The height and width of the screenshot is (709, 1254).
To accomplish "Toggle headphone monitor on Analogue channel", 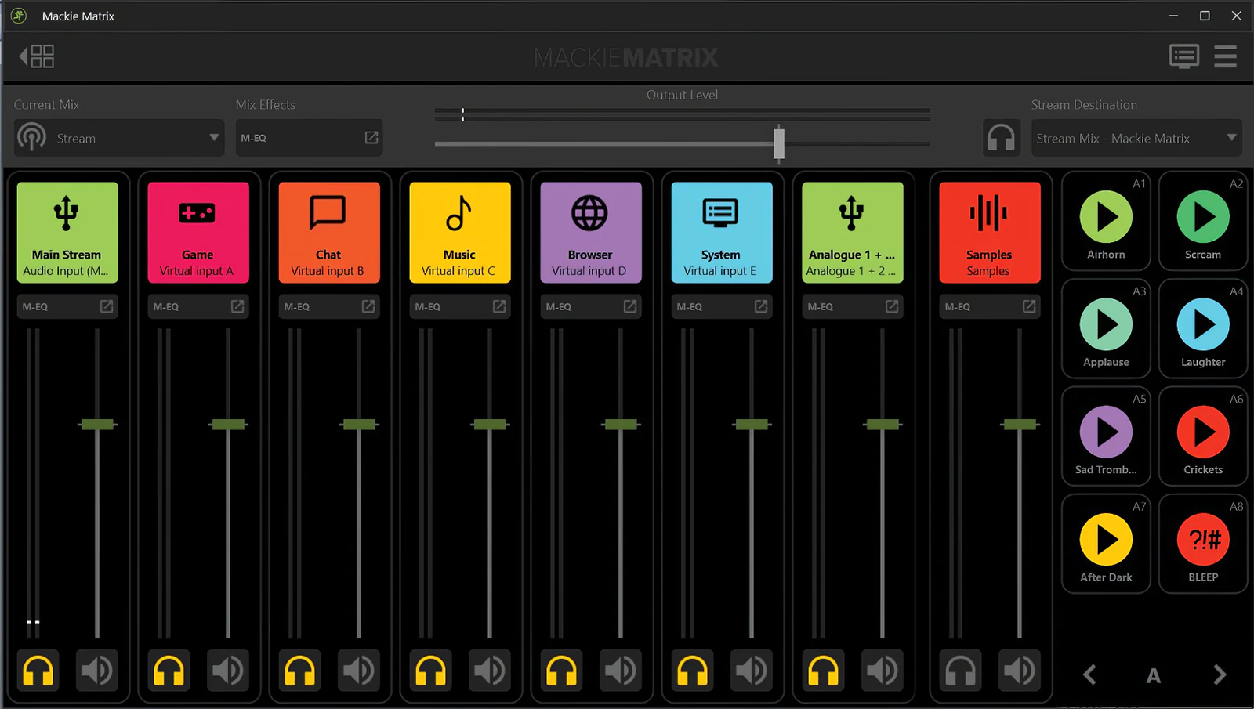I will click(x=823, y=671).
